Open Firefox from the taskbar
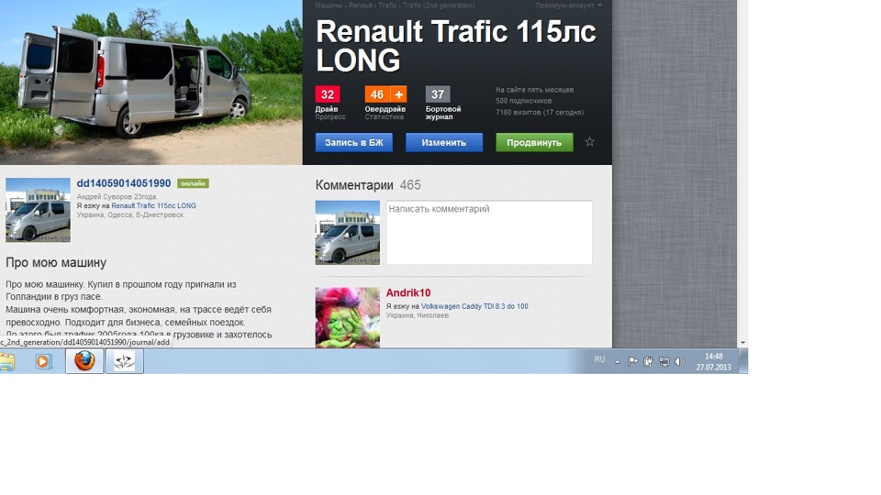Viewport: 881px width, 495px height. 84,361
